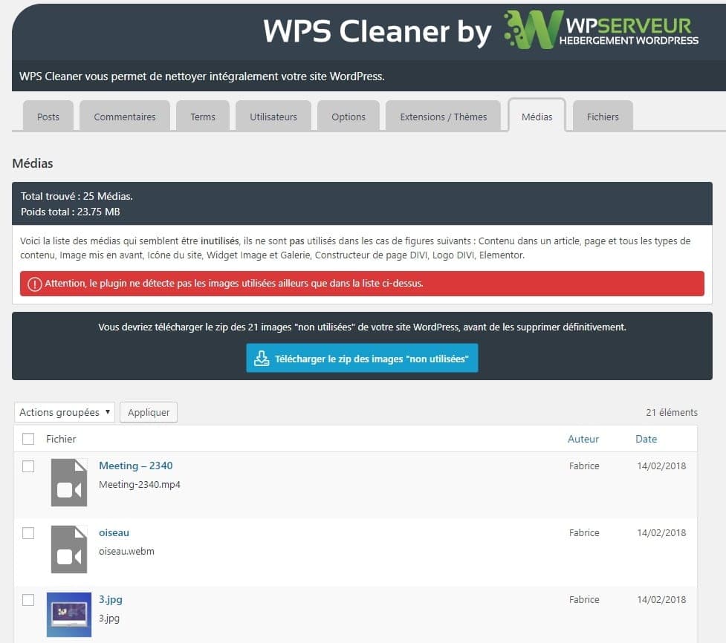Open the Extensions / Thèmes tab
The height and width of the screenshot is (643, 726).
[443, 117]
